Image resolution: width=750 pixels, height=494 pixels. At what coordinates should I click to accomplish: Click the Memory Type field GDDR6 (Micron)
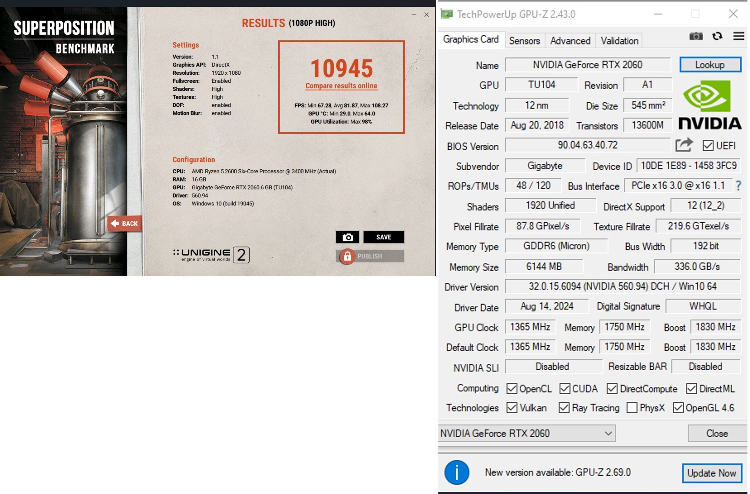tap(557, 246)
